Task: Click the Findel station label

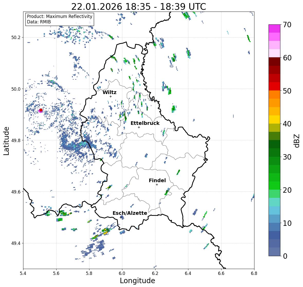Action: (x=157, y=180)
